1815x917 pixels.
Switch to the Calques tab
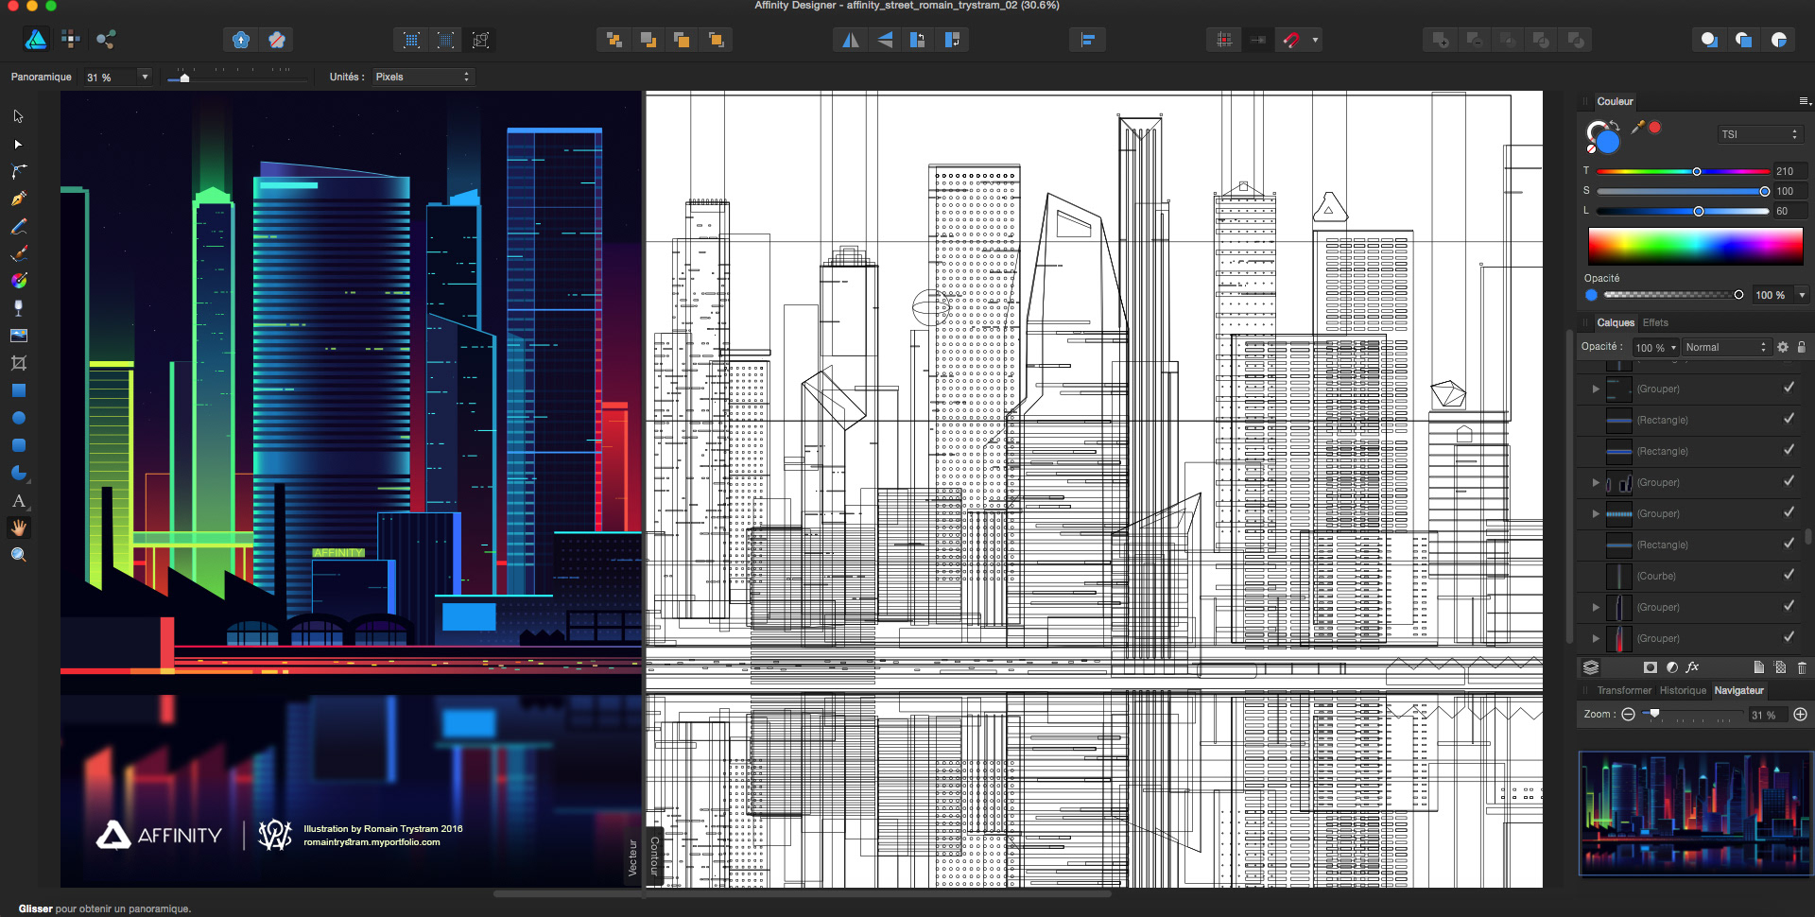[x=1616, y=322]
